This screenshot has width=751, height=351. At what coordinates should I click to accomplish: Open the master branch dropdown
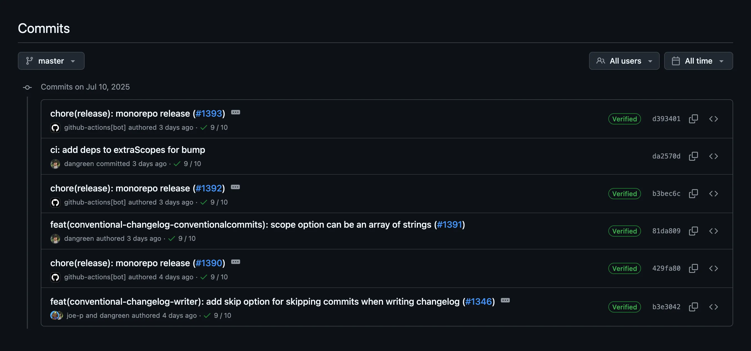(51, 61)
